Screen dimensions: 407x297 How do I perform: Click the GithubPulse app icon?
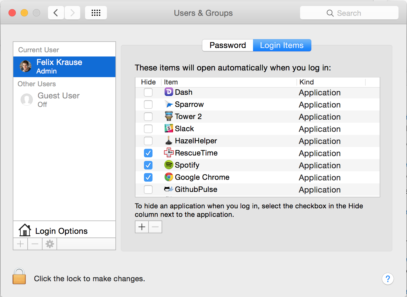169,189
